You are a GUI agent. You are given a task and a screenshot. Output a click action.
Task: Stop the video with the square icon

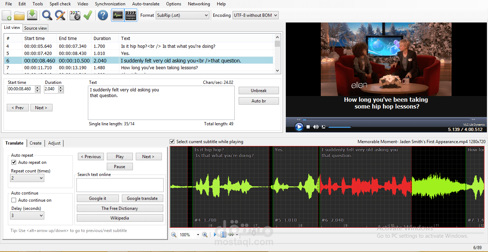coord(308,127)
